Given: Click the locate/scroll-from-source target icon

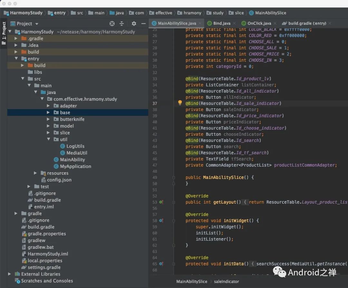Looking at the screenshot, I should coord(112,23).
